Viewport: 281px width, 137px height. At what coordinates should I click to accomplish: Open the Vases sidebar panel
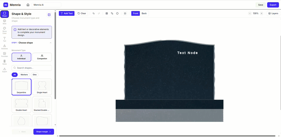[x=5, y=62]
